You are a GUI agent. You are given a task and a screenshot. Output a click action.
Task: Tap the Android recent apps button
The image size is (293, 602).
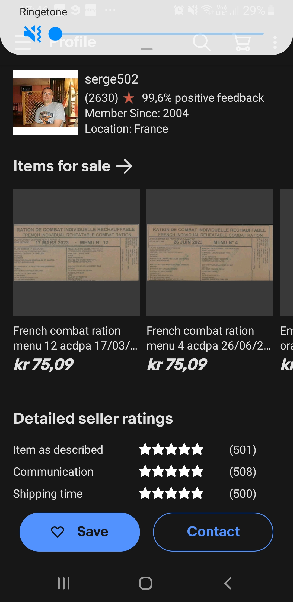pyautogui.click(x=64, y=583)
